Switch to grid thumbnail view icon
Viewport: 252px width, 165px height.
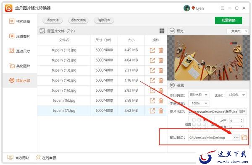[x=162, y=31]
